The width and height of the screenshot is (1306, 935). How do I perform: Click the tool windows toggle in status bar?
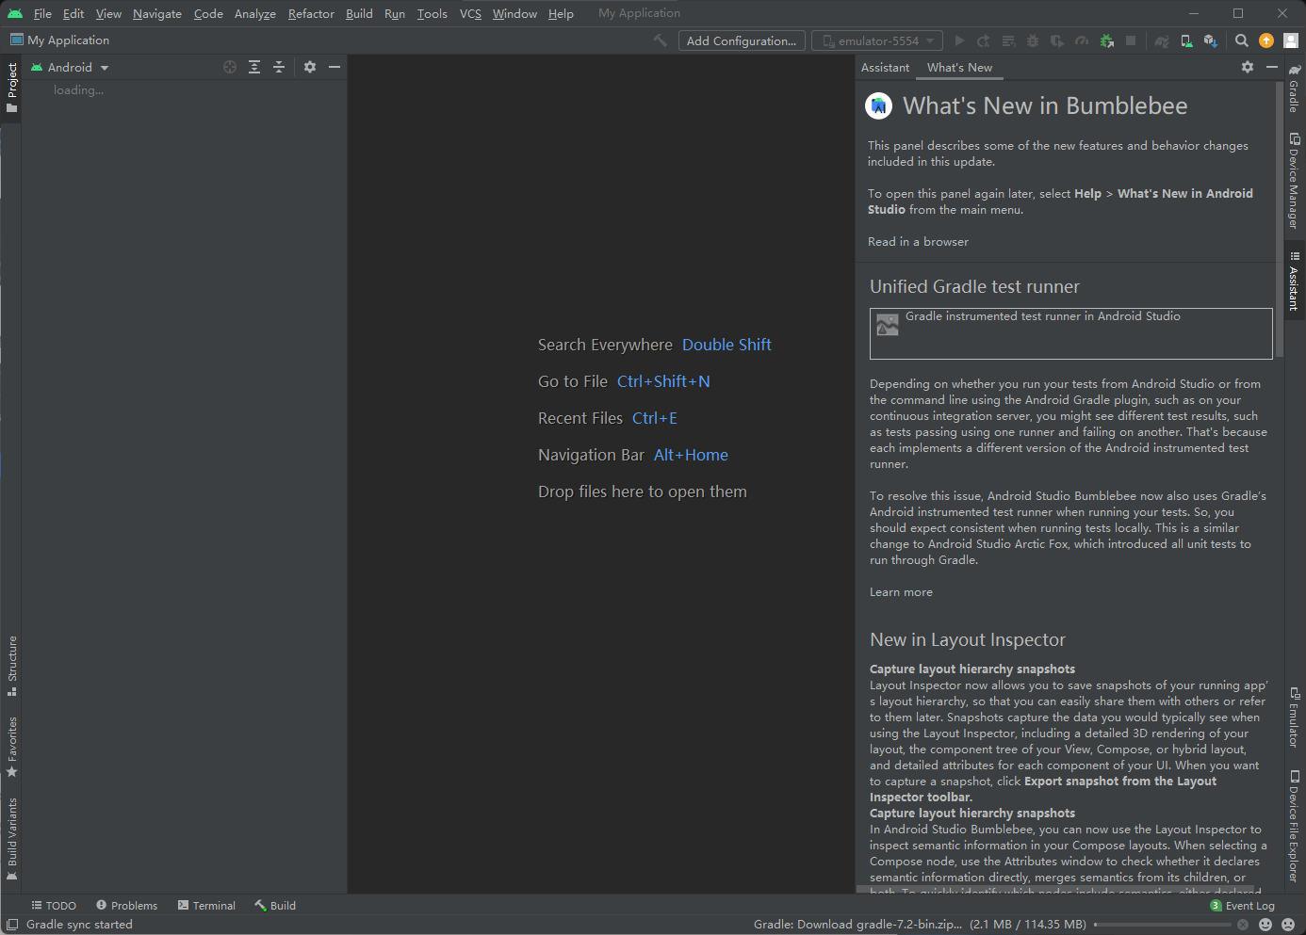(x=12, y=925)
